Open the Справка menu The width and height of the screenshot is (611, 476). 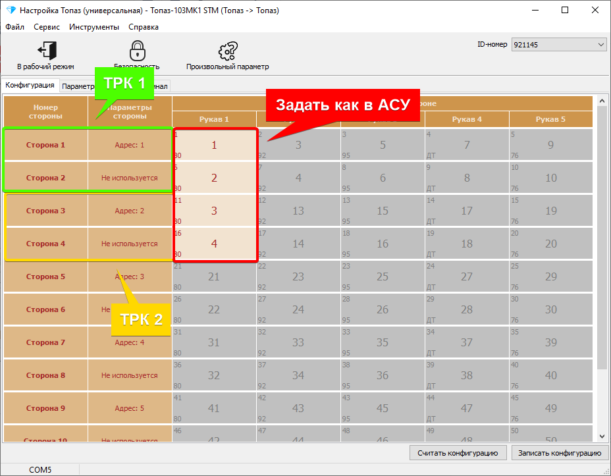[144, 27]
